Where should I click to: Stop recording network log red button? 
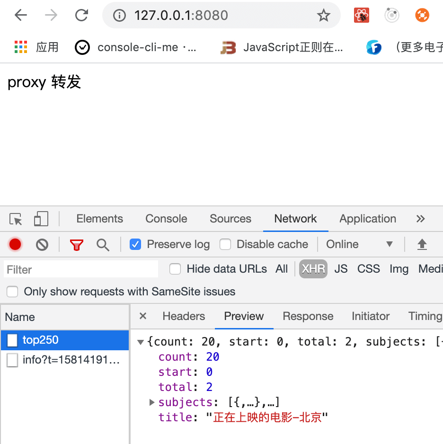(15, 245)
